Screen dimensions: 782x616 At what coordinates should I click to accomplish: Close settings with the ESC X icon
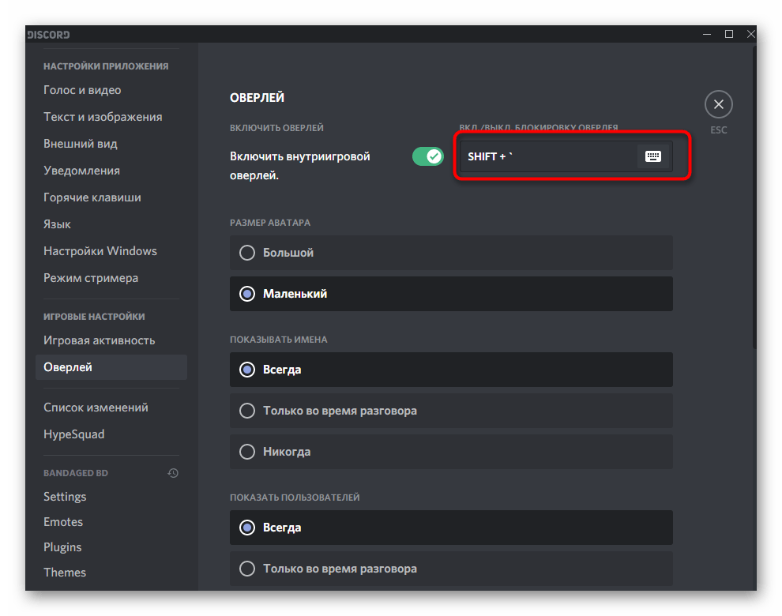718,104
